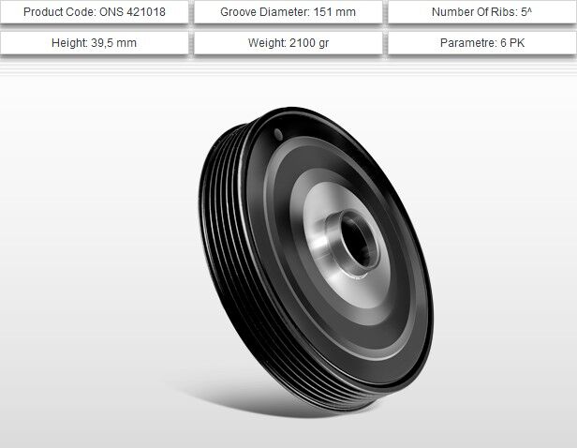Click the 6 PK parameter value

(512, 43)
